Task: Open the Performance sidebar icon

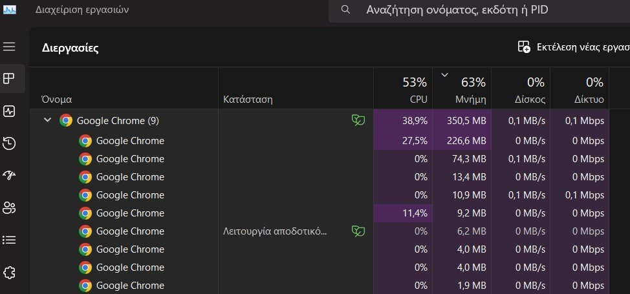Action: coord(9,111)
